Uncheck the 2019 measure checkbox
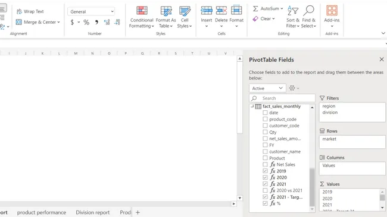This screenshot has width=387, height=217. [x=265, y=171]
